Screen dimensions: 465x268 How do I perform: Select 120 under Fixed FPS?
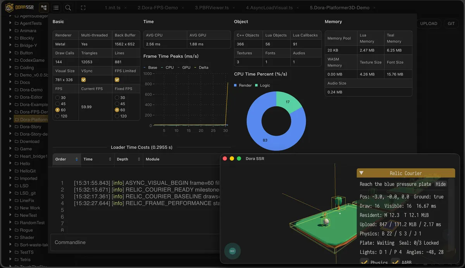[x=117, y=116]
